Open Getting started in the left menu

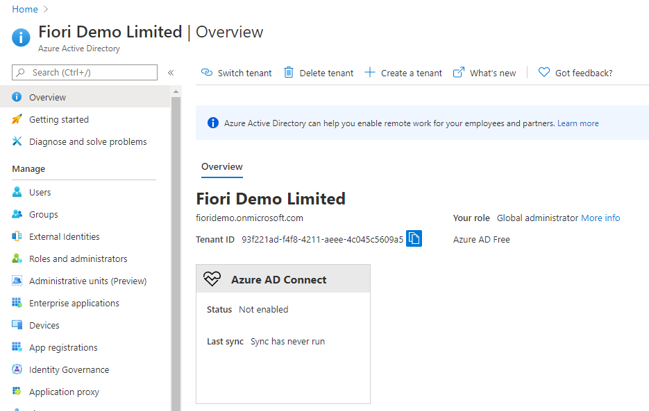coord(85,119)
